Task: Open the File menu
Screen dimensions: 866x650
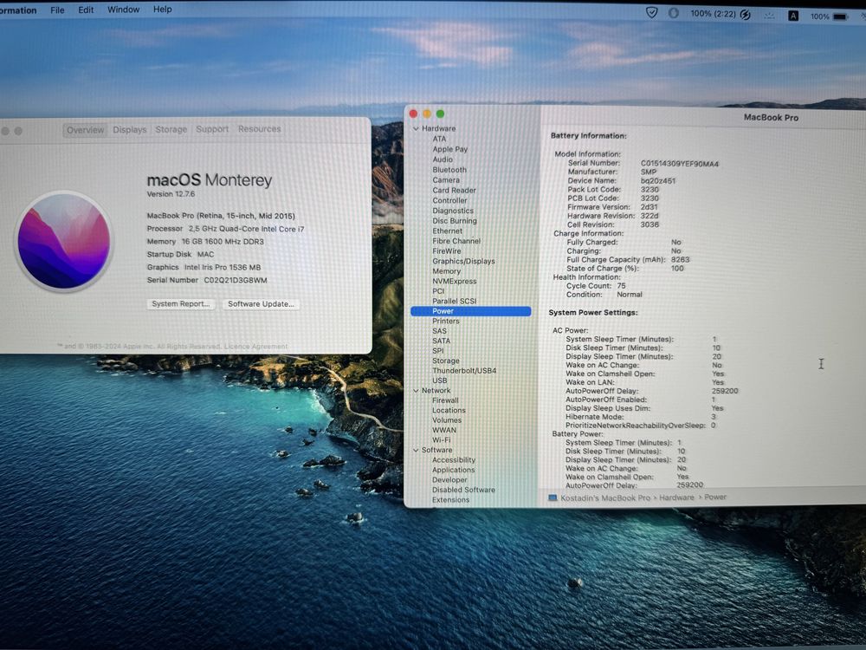Action: [57, 10]
